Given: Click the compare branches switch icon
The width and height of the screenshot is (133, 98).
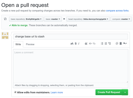Looking at the screenshot, I should tap(5, 19).
